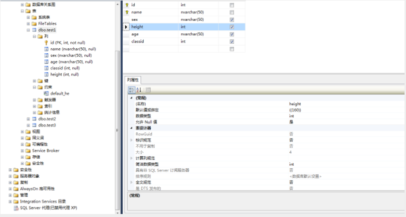Click the folder icon of Integration Services 目录
Screen dimensions: 406x217
[16, 202]
